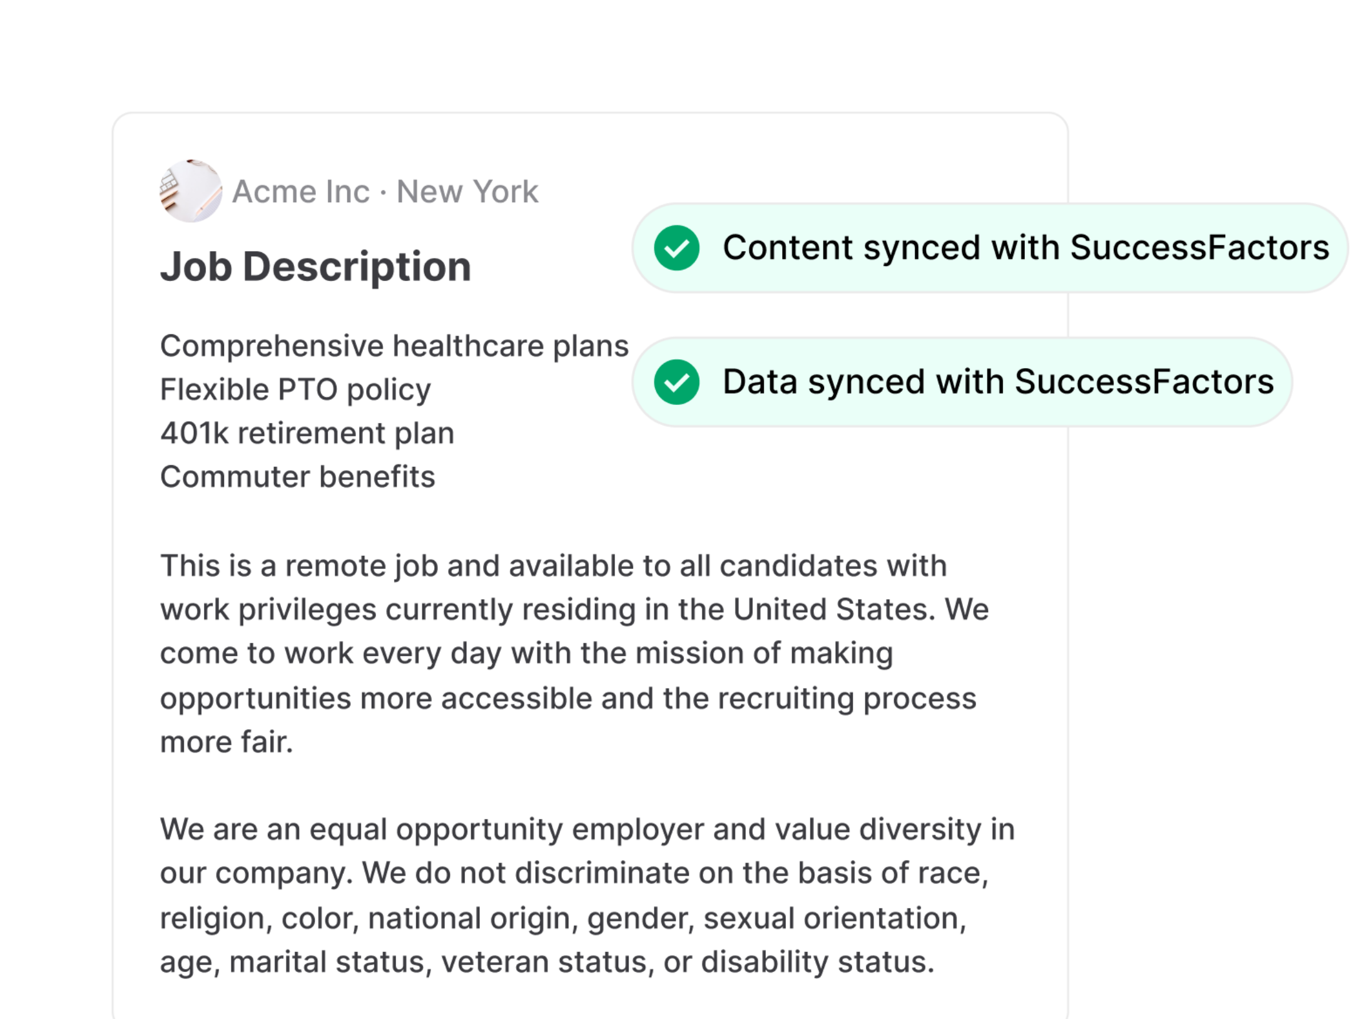Click the green checkmark beside Data synced
The height and width of the screenshot is (1019, 1364).
pos(676,382)
